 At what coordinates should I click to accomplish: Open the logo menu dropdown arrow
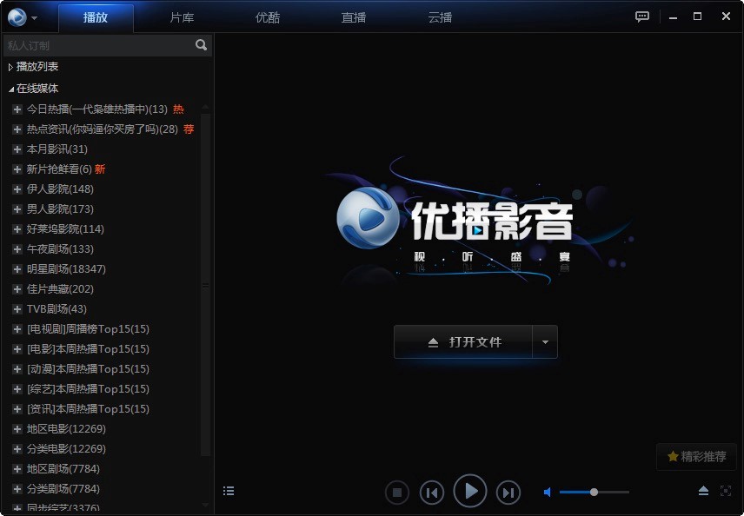34,18
